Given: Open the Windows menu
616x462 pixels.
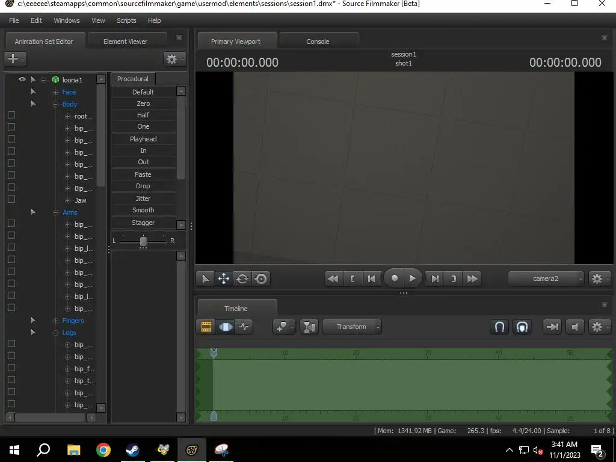Looking at the screenshot, I should 66,20.
